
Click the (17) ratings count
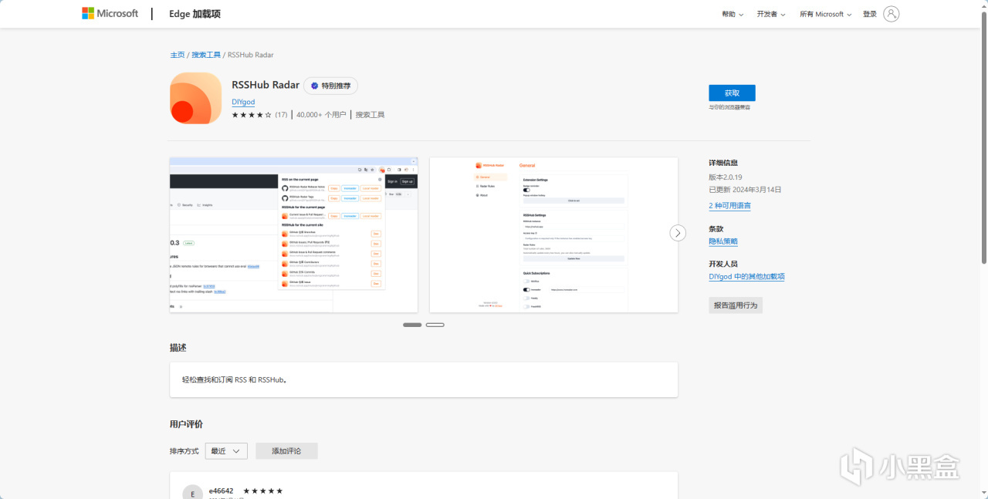(x=281, y=115)
